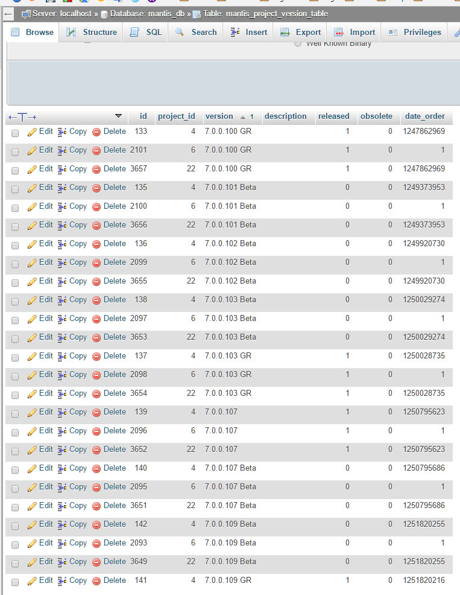
Task: Sort by the released column header
Action: point(334,116)
